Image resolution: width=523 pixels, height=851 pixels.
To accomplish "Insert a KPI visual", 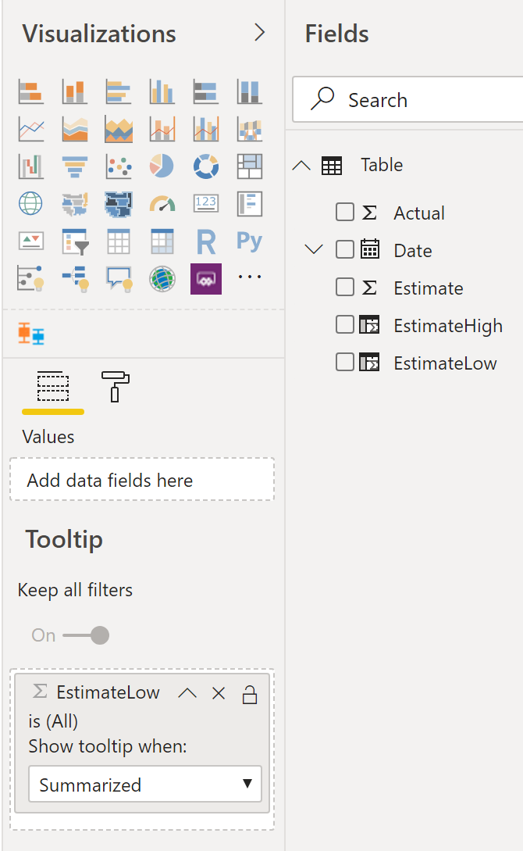I will pyautogui.click(x=31, y=241).
